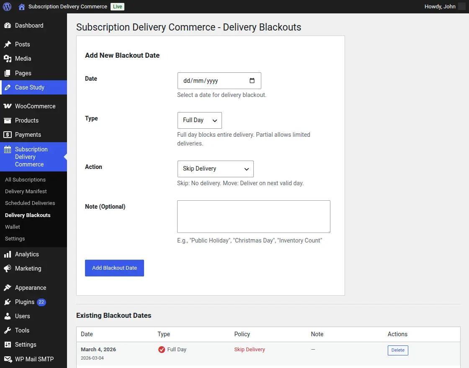Open the Type dropdown set to Full Day
This screenshot has width=469, height=368.
coord(199,120)
